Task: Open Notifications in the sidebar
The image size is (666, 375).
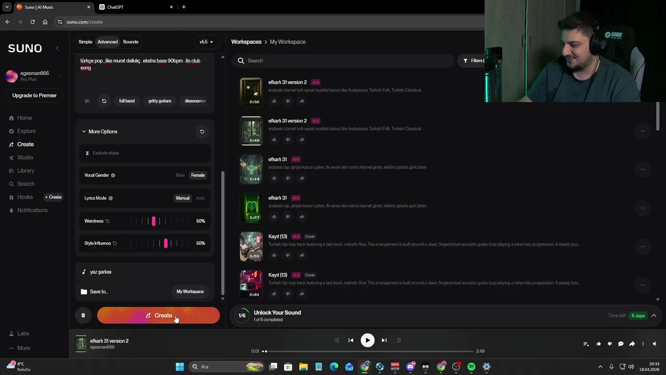Action: coord(32,210)
